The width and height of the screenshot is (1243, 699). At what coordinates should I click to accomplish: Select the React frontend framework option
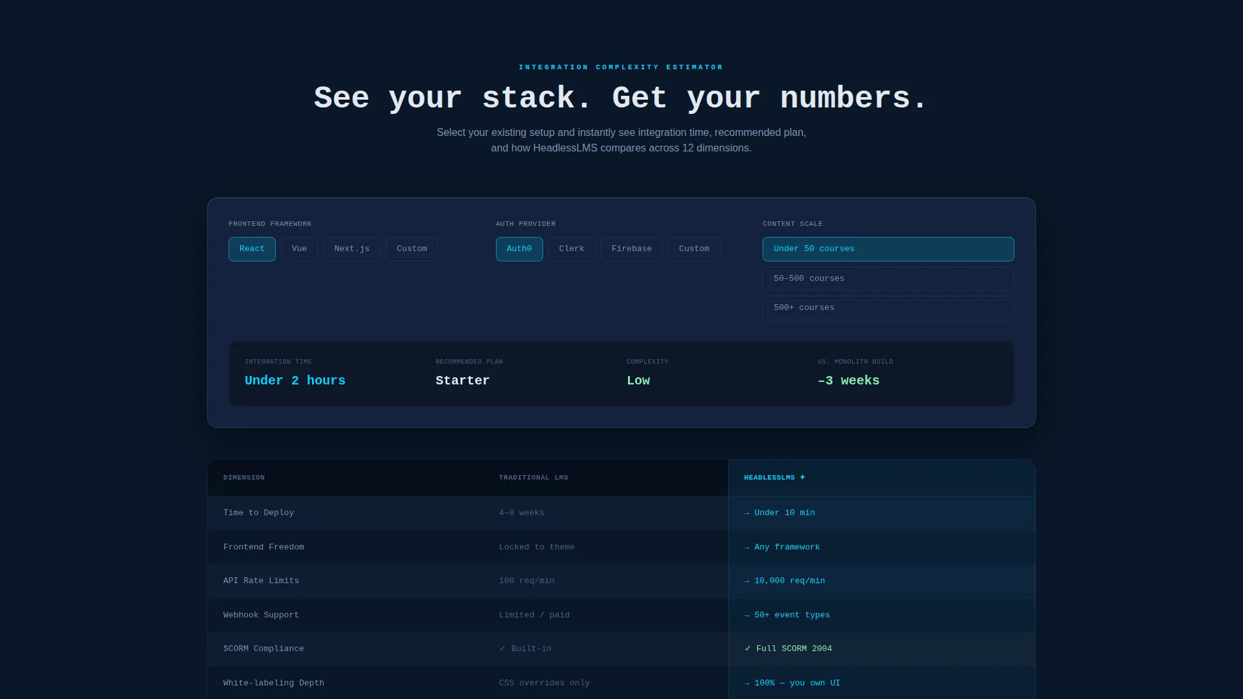pyautogui.click(x=252, y=249)
